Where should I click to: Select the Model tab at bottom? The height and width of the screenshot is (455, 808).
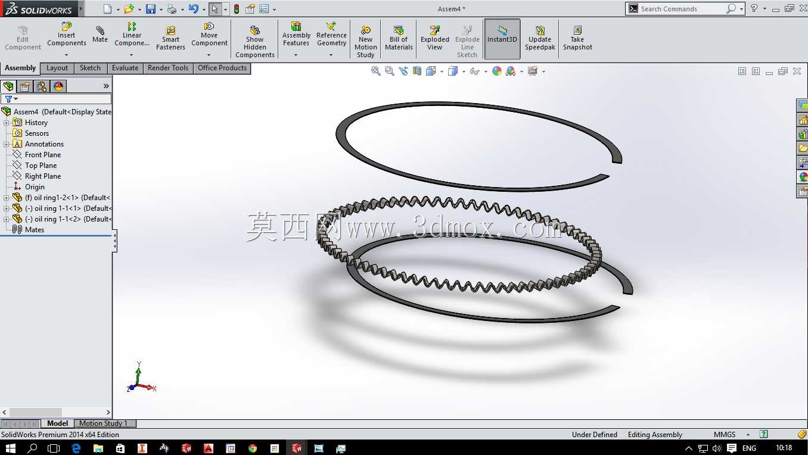pos(58,423)
